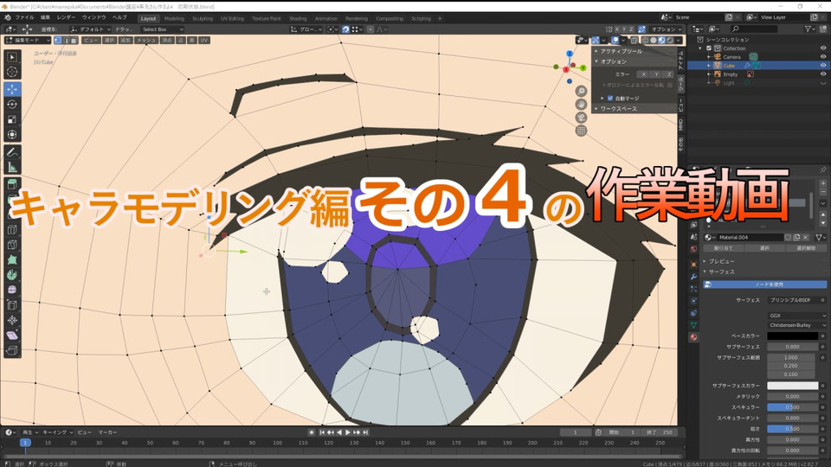Enable vertex select mode
This screenshot has width=831, height=467.
click(x=58, y=41)
